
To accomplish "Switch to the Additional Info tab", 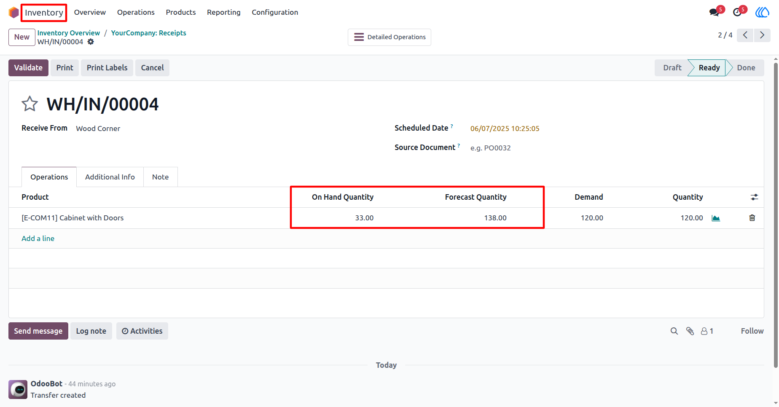I will click(x=110, y=177).
